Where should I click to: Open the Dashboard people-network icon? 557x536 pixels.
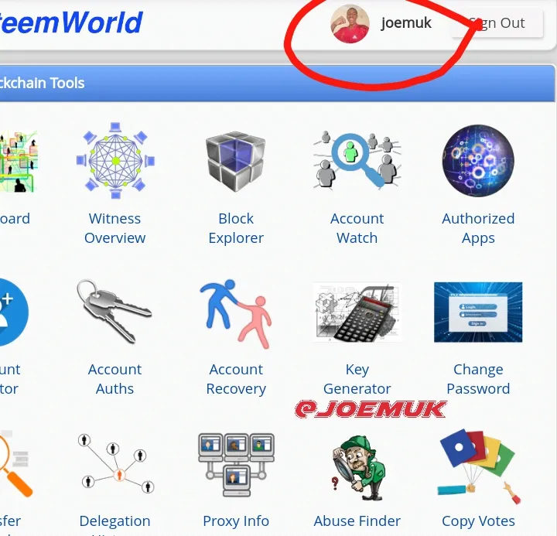click(x=19, y=161)
